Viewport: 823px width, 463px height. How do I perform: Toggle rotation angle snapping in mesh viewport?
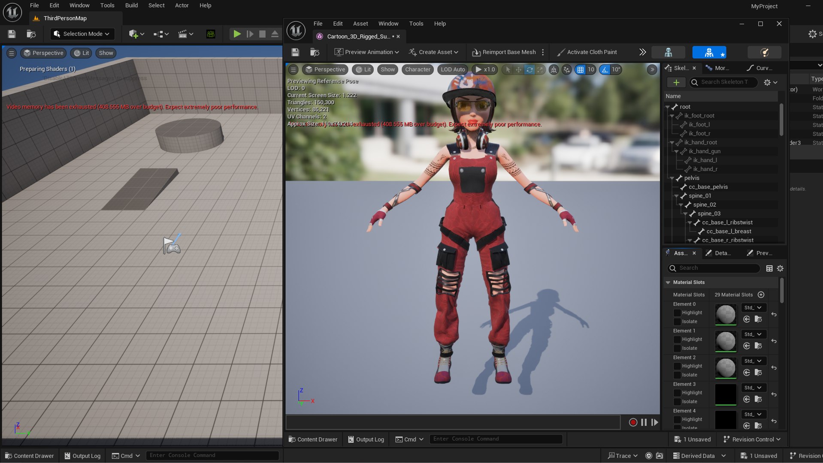tap(605, 69)
